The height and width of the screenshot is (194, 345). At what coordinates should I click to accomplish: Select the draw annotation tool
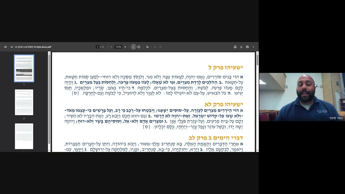pos(147,47)
